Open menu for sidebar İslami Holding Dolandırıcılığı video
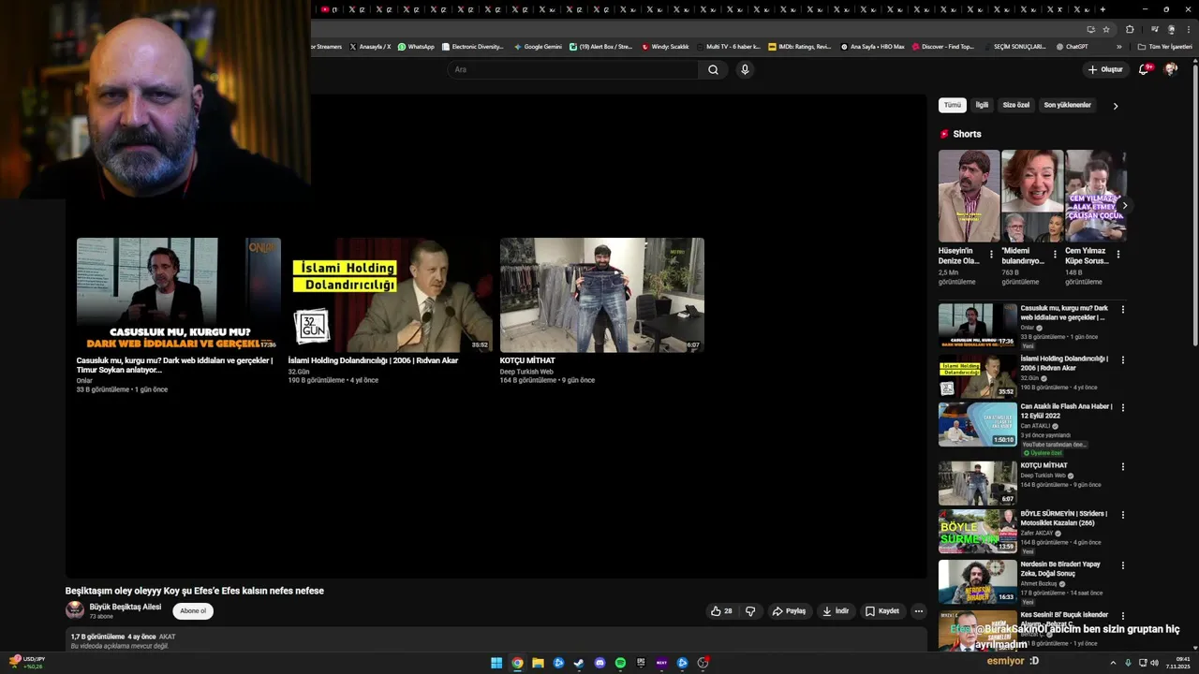Viewport: 1199px width, 674px height. tap(1122, 359)
